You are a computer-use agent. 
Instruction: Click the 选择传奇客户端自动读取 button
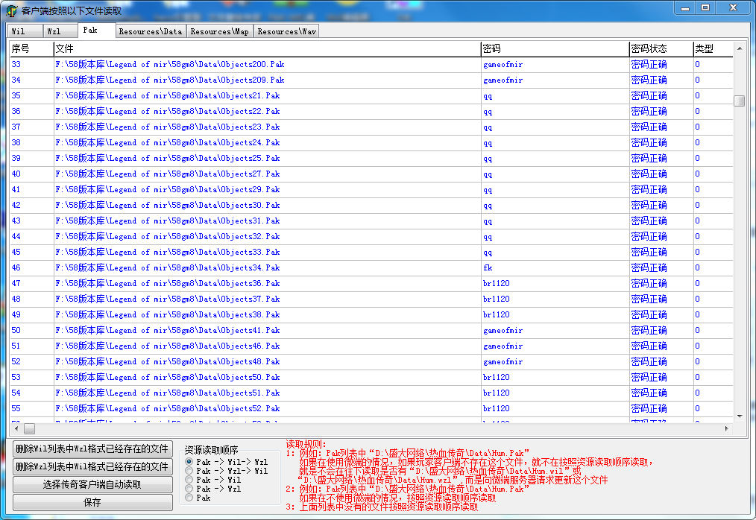click(92, 485)
